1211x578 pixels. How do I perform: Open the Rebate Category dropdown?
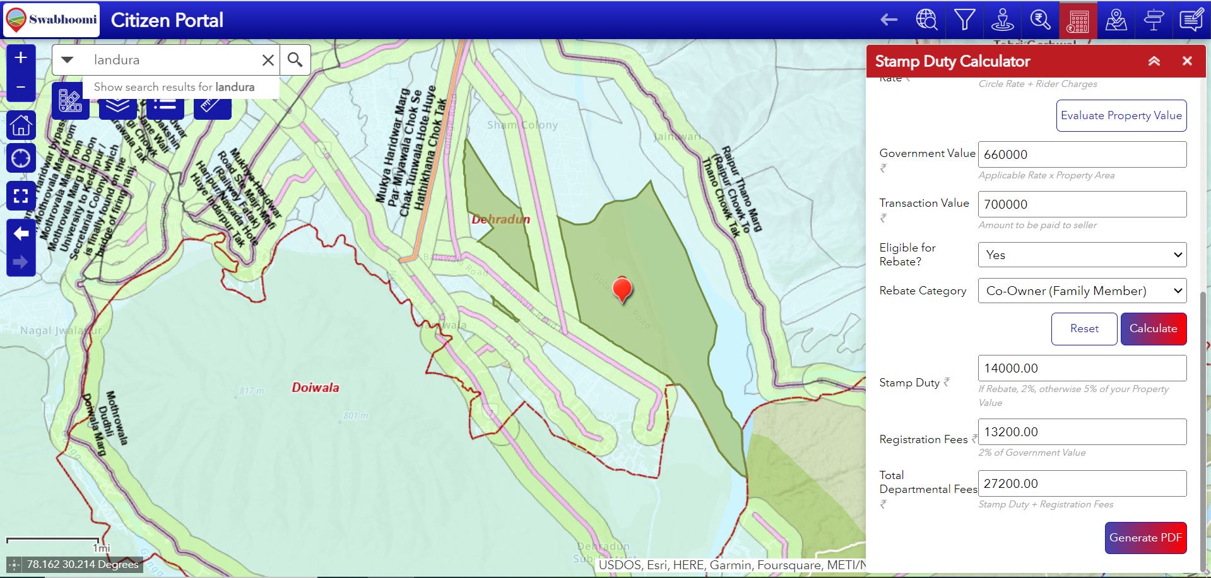[1082, 291]
